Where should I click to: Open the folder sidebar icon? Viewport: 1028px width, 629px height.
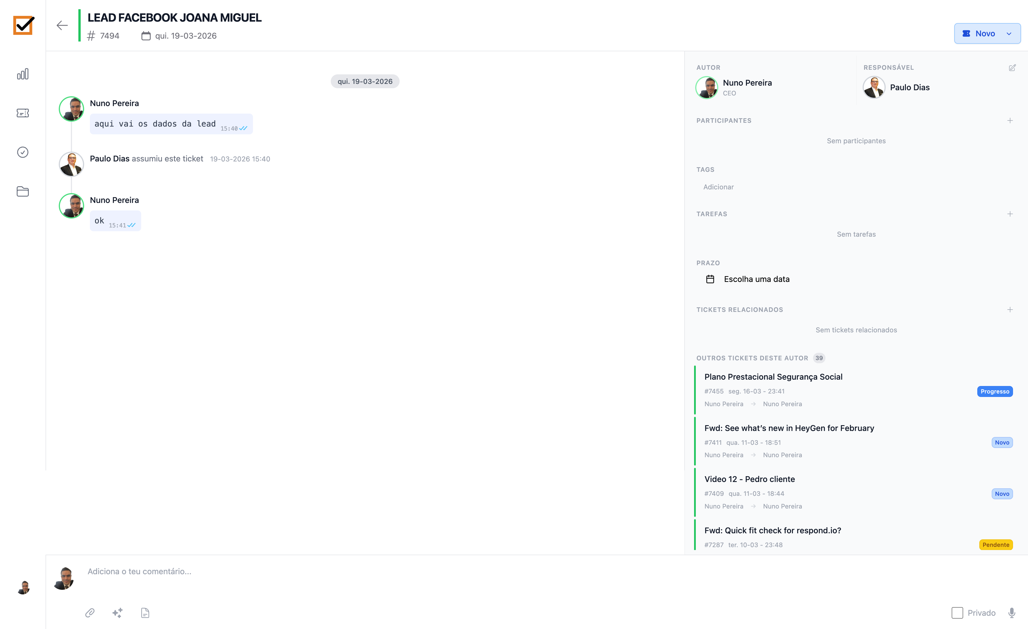point(22,191)
